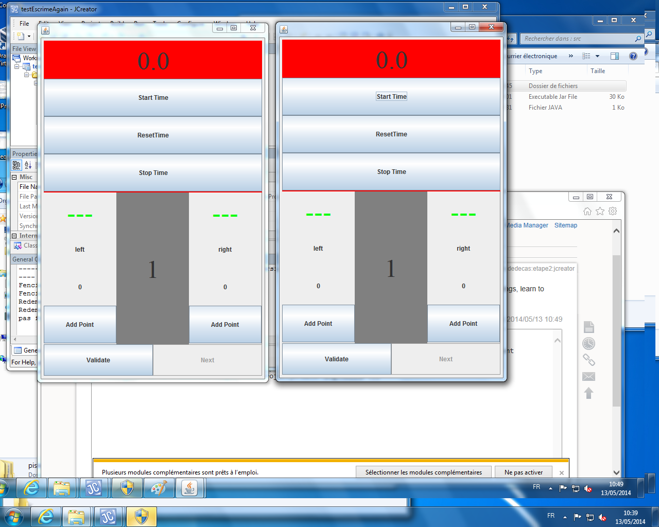Click Validate in the left window
The width and height of the screenshot is (659, 527).
click(x=98, y=360)
